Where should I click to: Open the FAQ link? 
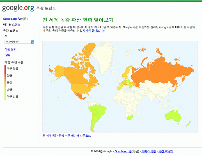(7, 55)
